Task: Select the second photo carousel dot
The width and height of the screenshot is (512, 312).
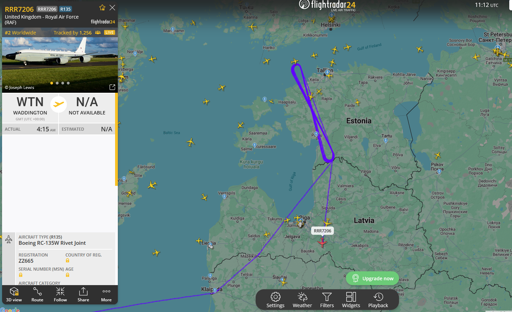Action: pyautogui.click(x=57, y=83)
